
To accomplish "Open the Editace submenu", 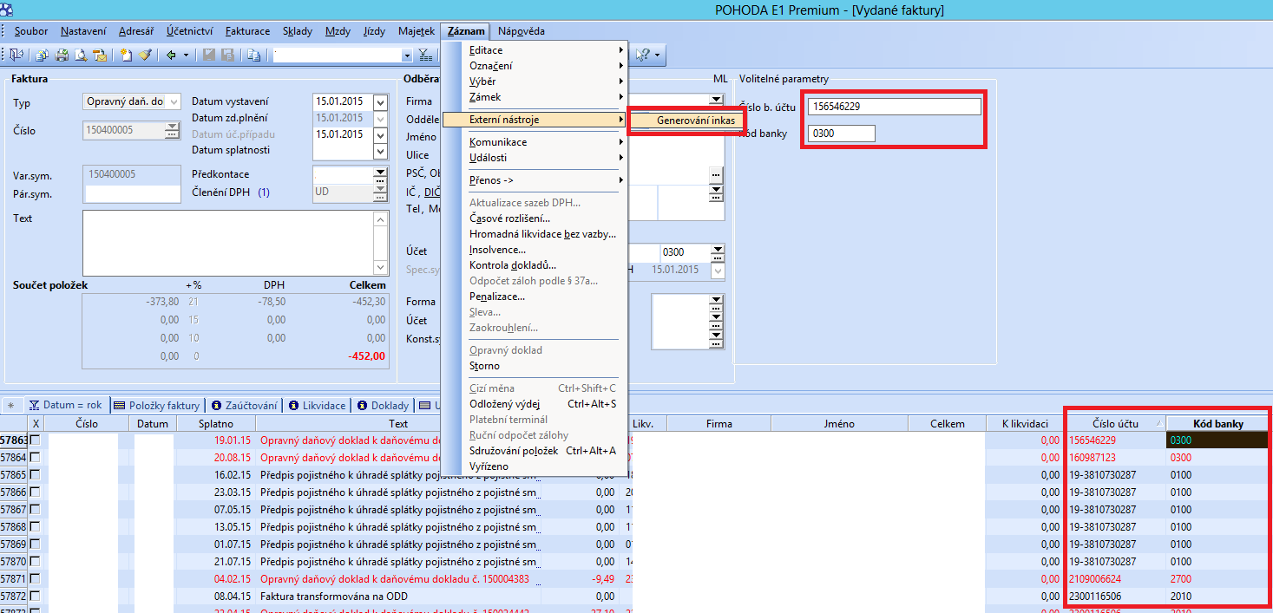I will (x=535, y=50).
